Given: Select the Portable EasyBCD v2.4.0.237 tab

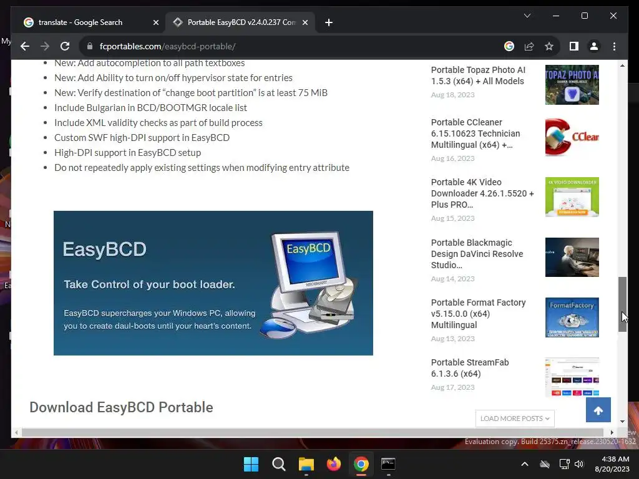Looking at the screenshot, I should (240, 22).
